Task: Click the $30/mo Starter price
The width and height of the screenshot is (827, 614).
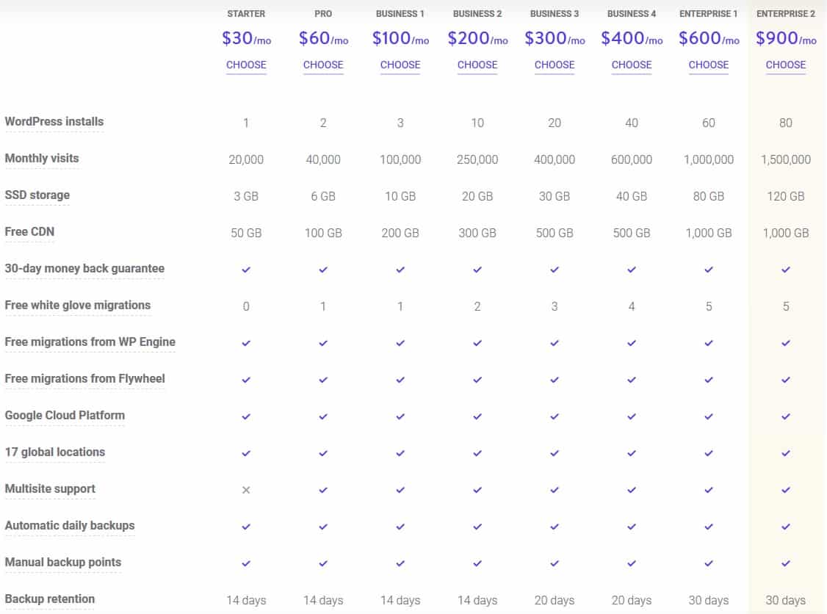Action: tap(246, 38)
